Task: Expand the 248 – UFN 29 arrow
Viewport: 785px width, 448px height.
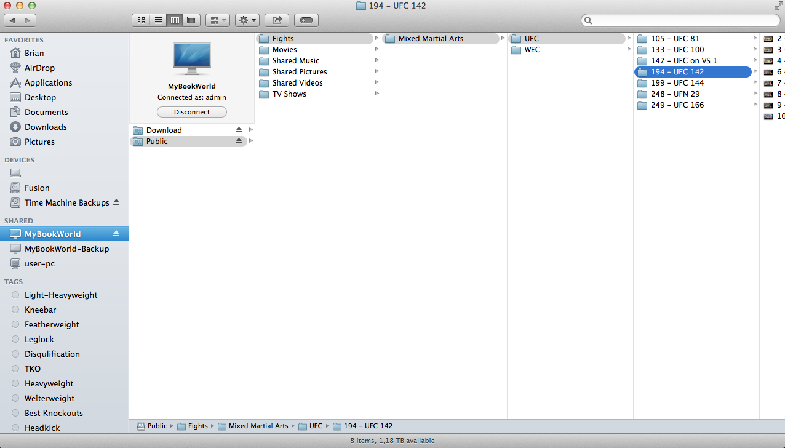Action: click(755, 94)
